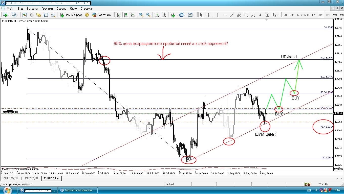344x194 pixels.
Task: Zoom out of the chart
Action: [148, 15]
